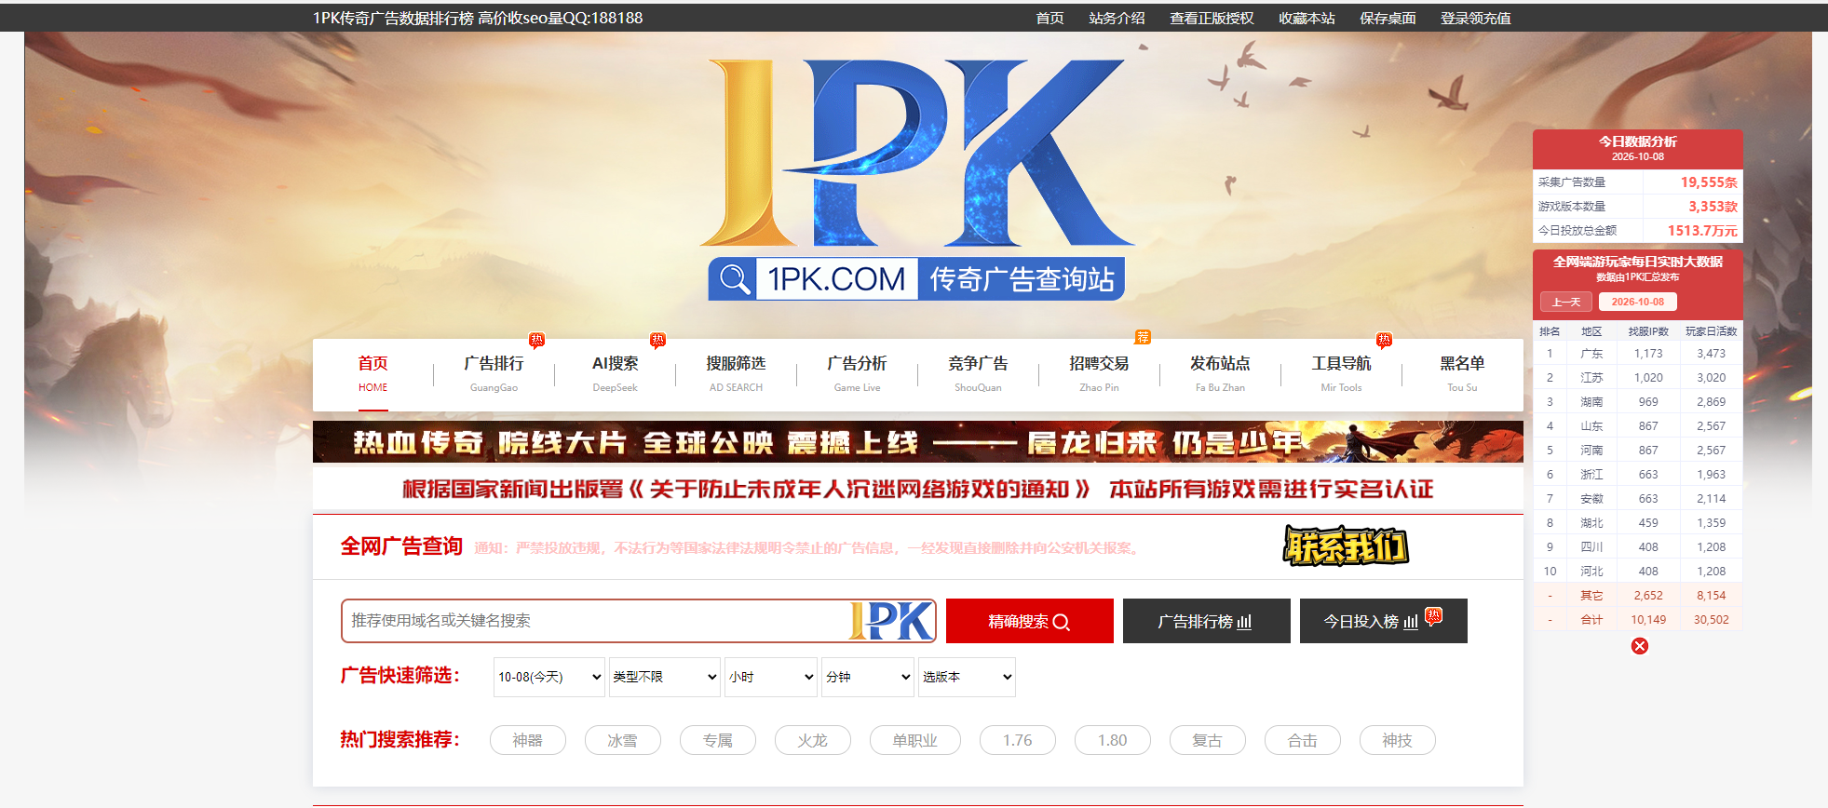Expand the 选版本 version dropdown

(x=967, y=677)
